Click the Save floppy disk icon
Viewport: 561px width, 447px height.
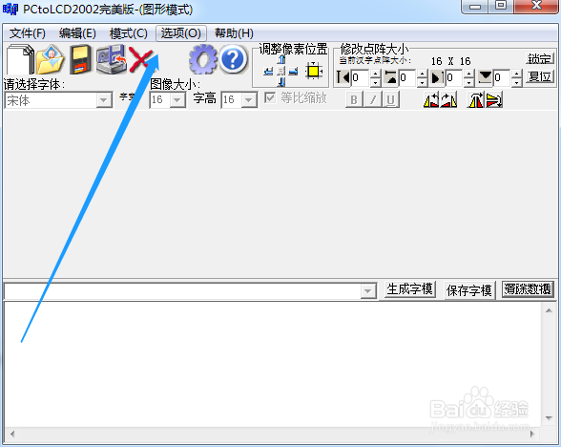point(80,59)
